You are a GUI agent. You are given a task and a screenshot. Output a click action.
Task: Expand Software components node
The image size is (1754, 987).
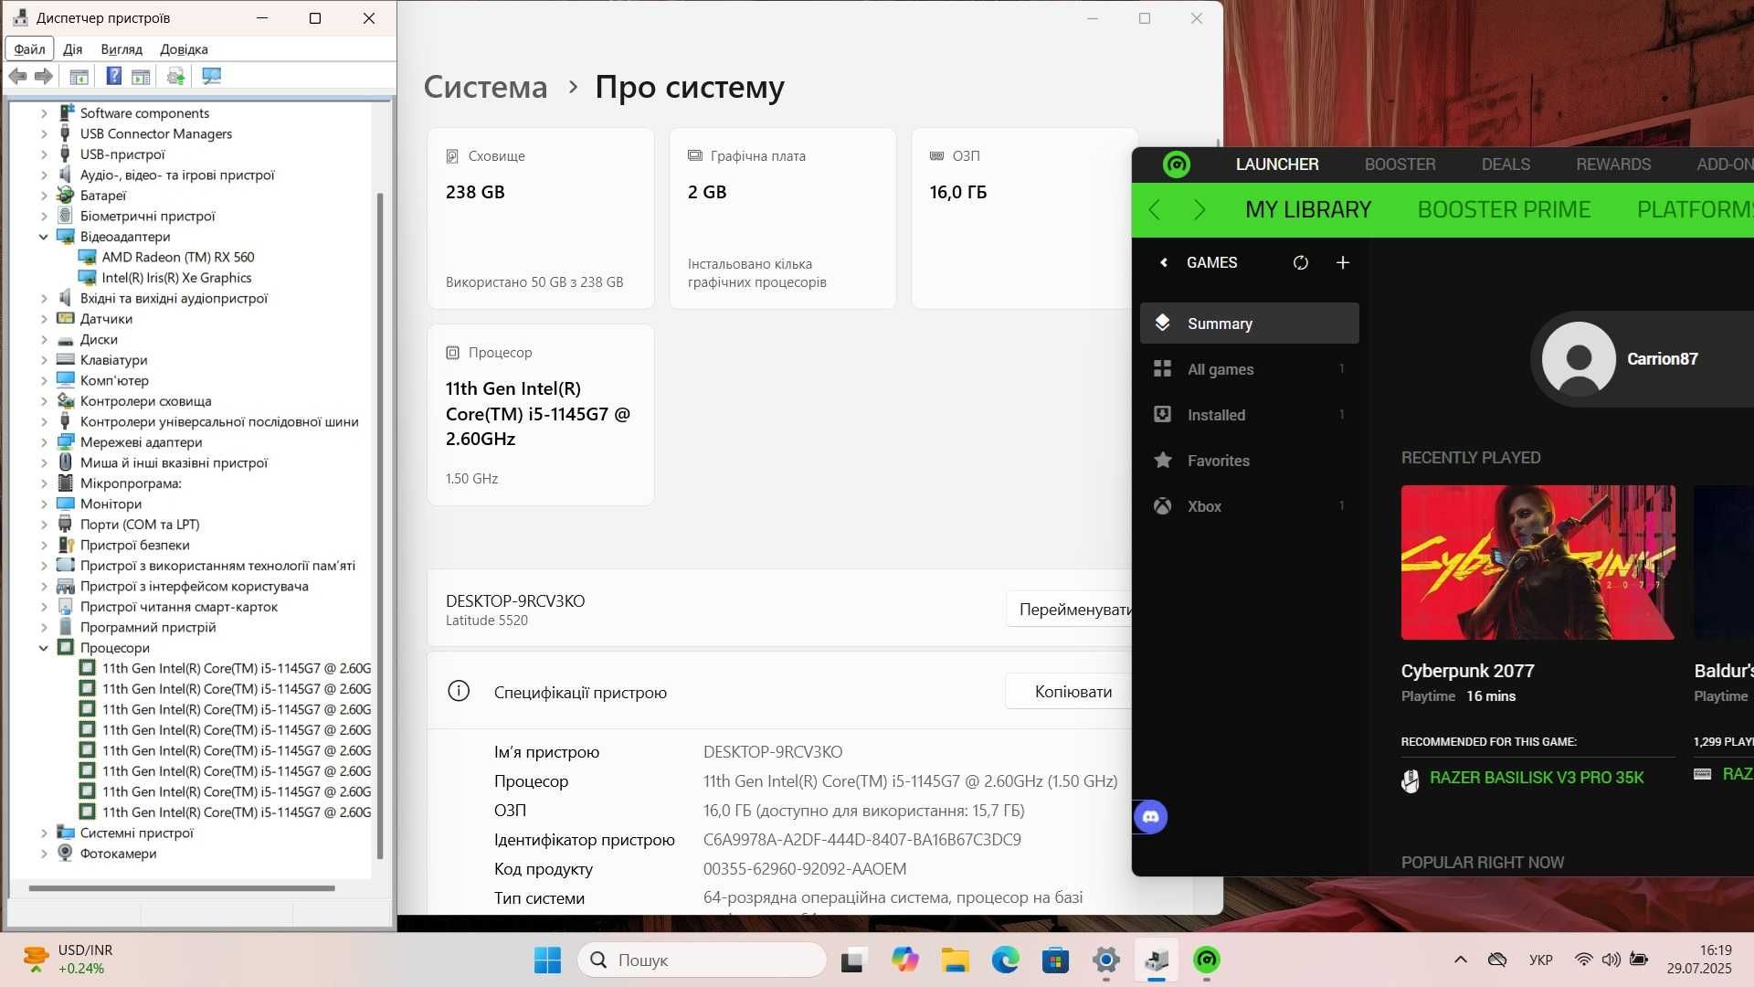point(43,113)
